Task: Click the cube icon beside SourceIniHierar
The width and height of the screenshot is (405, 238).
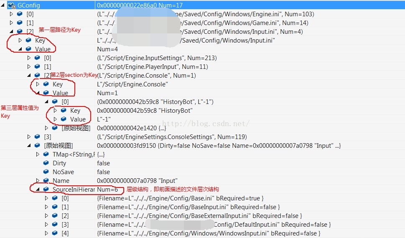Action: click(x=46, y=189)
